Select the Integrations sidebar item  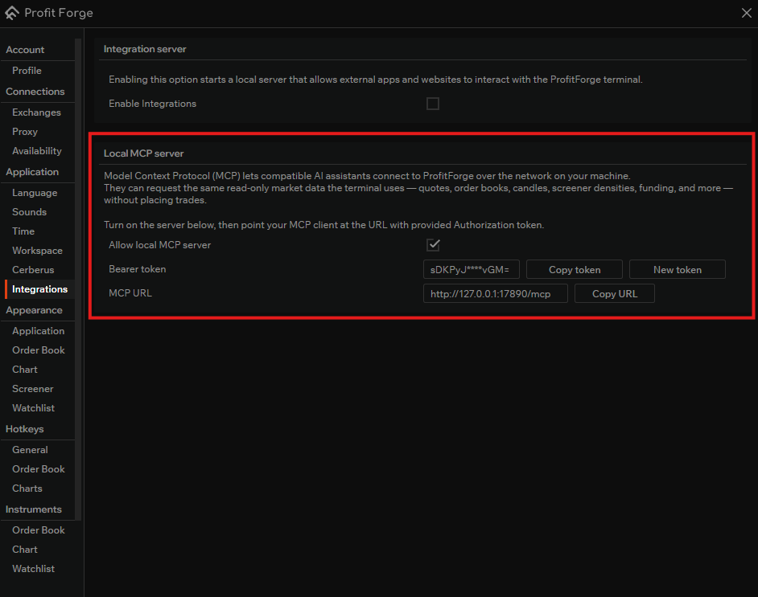click(x=39, y=289)
